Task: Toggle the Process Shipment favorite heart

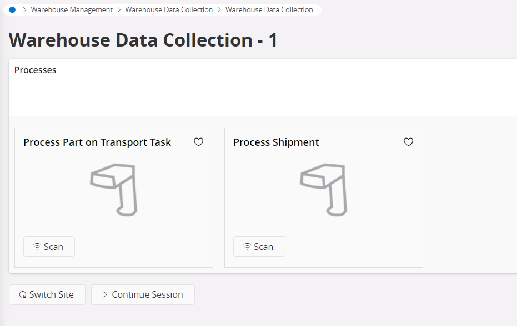Action: (x=409, y=142)
